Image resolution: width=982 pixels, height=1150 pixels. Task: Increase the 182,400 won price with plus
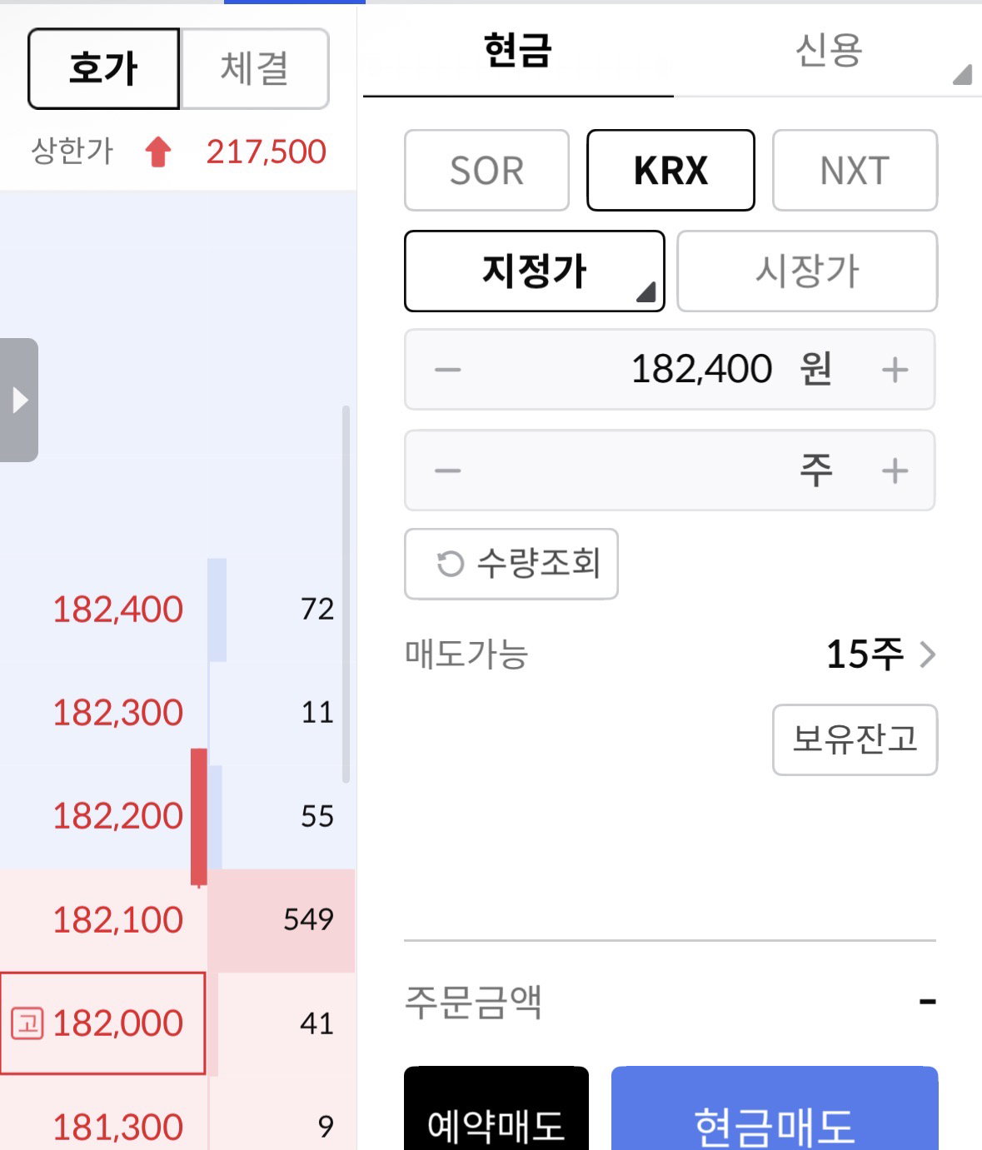tap(895, 370)
